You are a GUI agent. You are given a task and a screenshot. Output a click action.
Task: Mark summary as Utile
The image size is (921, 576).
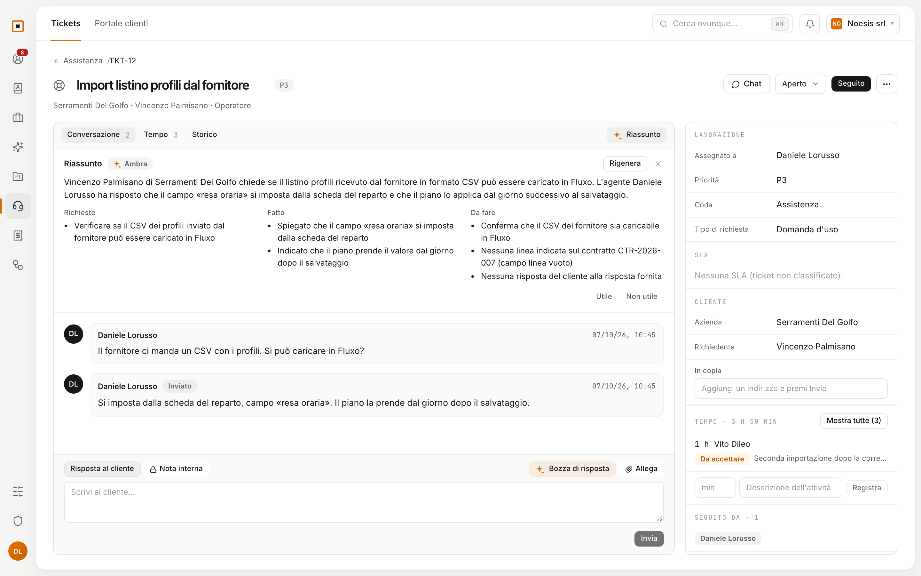pyautogui.click(x=603, y=296)
